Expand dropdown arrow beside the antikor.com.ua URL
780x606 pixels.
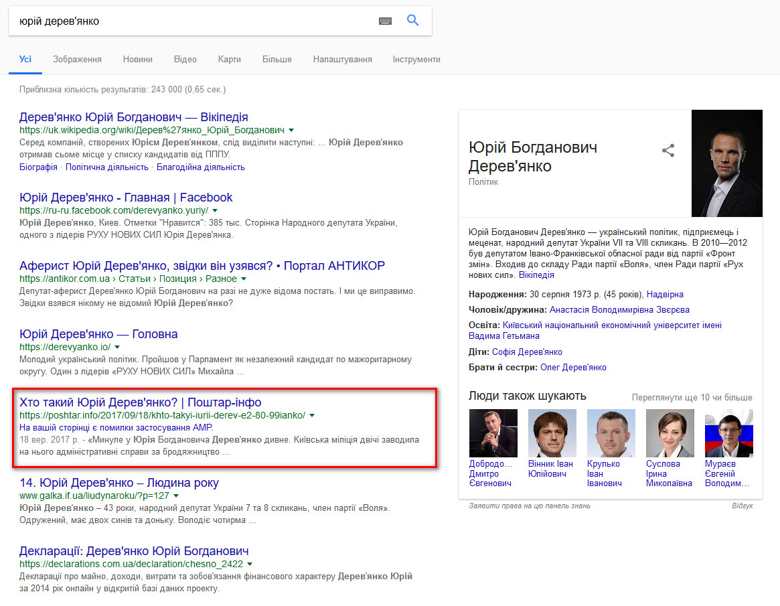244,279
